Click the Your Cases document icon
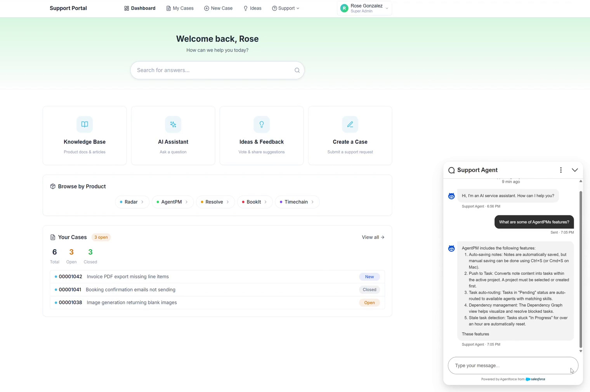590x392 pixels. coord(53,237)
